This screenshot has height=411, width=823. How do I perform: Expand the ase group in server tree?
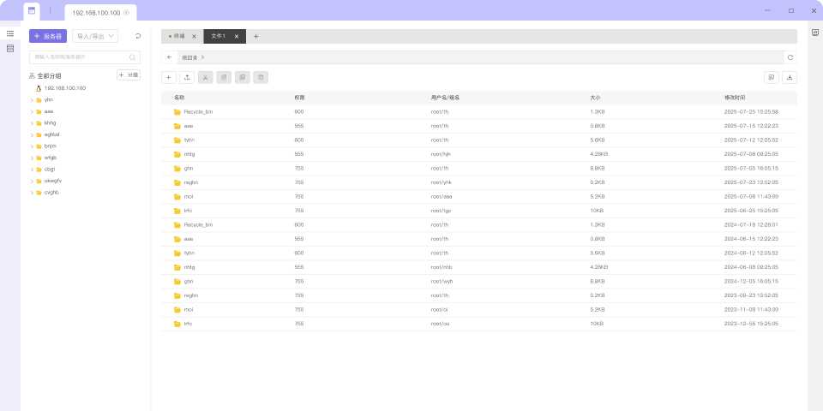pos(32,111)
